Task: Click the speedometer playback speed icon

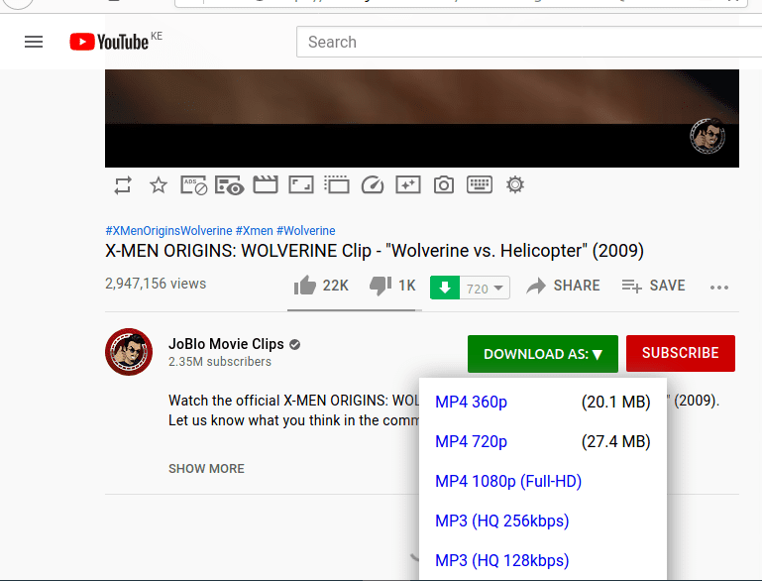Action: tap(372, 184)
